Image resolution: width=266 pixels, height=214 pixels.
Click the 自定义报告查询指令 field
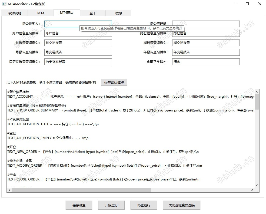78,62
